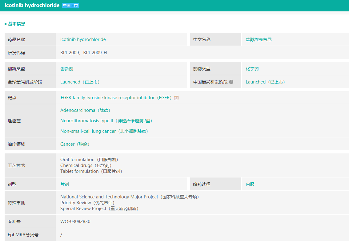Viewport: 349px width, 244px height.
Task: Click the 基本信息 section heading
Action: click(17, 24)
